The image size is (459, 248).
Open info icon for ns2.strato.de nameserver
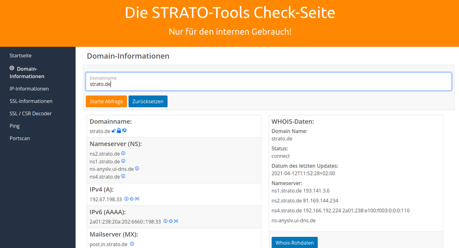123,153
